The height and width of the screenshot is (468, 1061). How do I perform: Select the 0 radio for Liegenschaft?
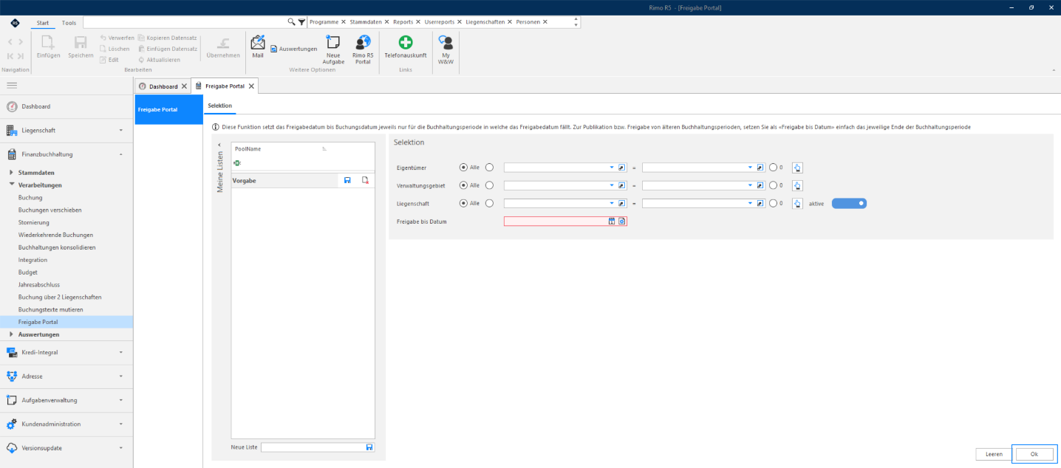tap(773, 203)
